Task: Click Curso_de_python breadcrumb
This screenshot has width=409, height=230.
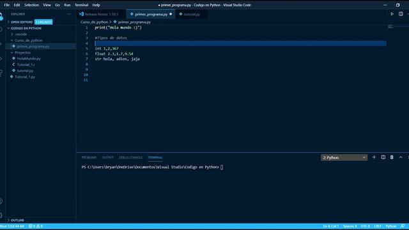Action: 94,22
